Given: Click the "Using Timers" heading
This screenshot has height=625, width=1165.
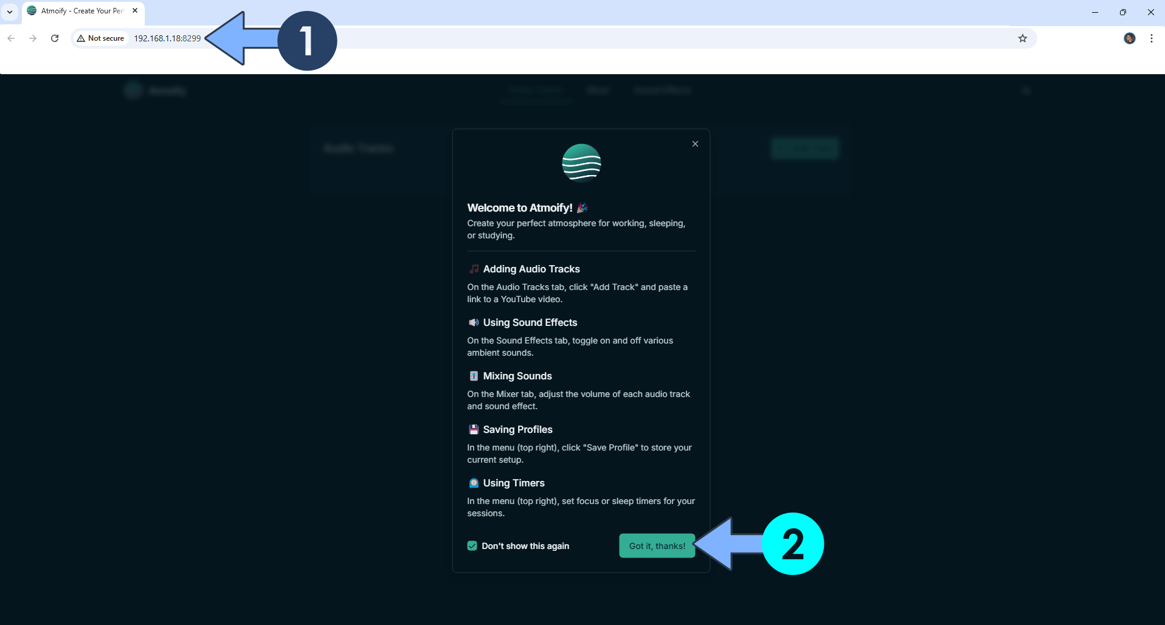Looking at the screenshot, I should (514, 483).
